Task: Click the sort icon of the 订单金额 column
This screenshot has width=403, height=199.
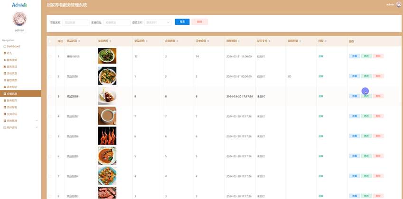Action: (x=208, y=41)
